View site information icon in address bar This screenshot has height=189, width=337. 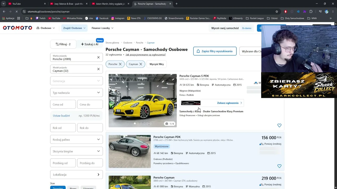[24, 12]
